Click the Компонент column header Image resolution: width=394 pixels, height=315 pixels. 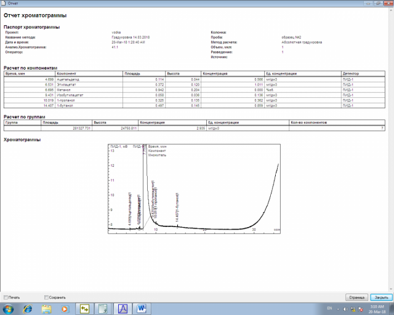pyautogui.click(x=89, y=74)
